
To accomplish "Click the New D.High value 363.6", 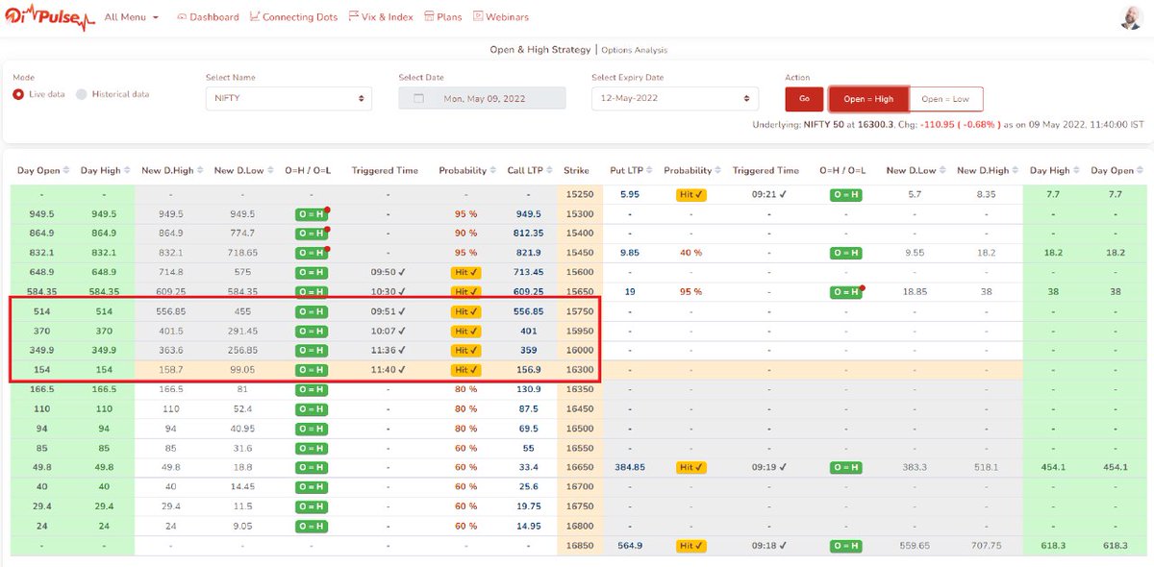I will pyautogui.click(x=169, y=350).
